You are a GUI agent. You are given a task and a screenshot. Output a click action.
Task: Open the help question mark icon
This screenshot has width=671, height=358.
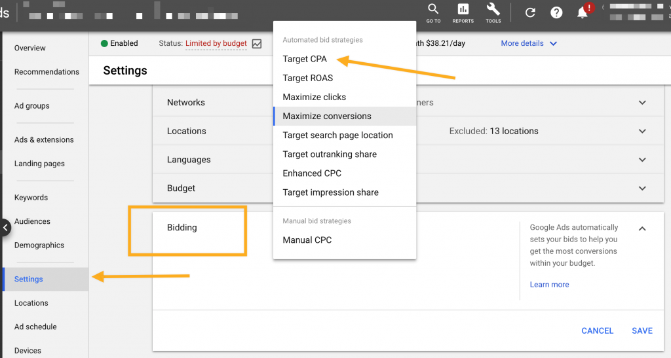click(556, 13)
